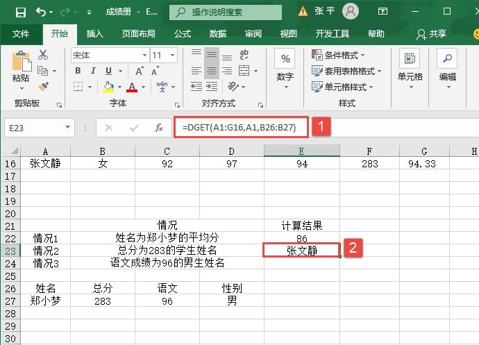Click the Undo arrow icon

point(41,12)
